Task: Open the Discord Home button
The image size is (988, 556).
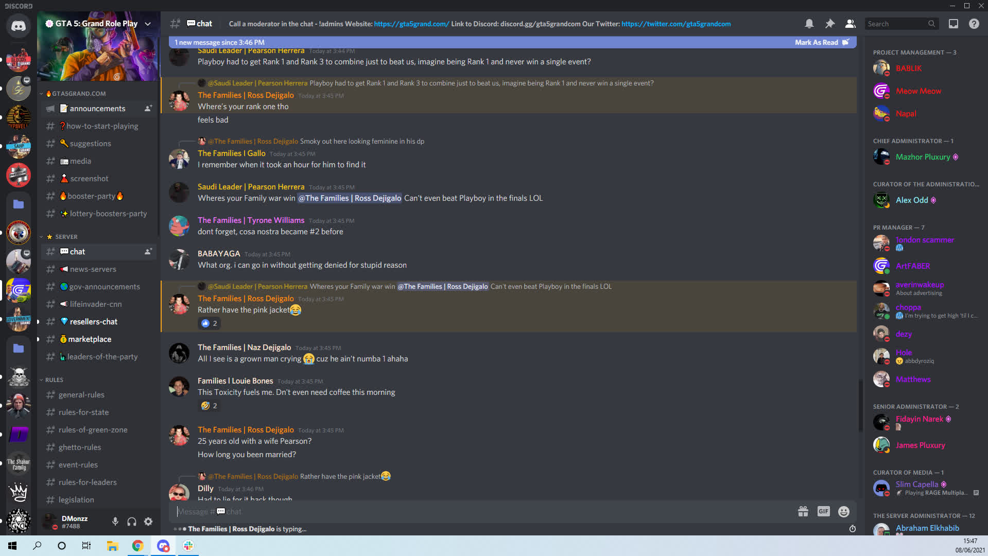Action: pos(19,26)
